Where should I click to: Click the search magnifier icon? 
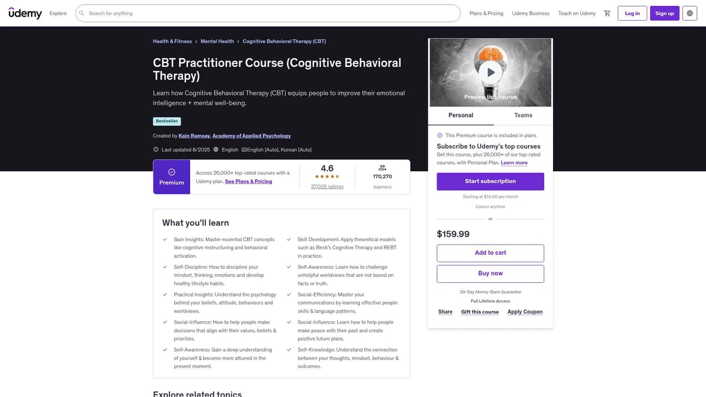coord(81,12)
